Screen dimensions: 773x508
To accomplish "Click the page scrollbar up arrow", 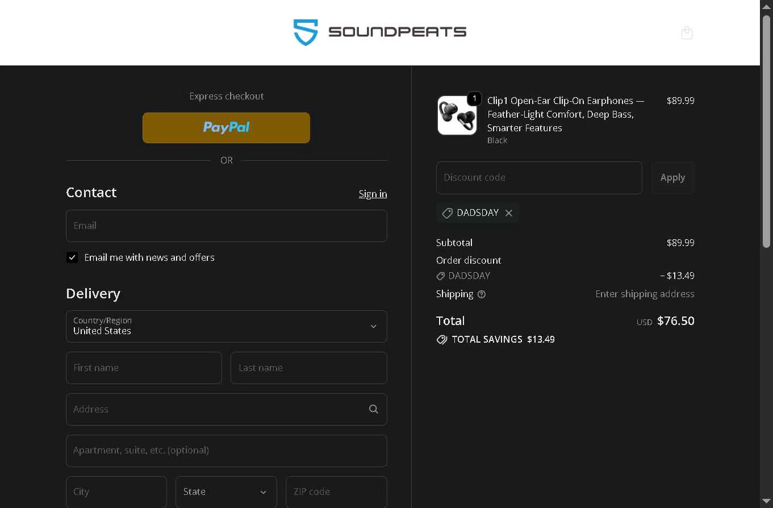I will point(766,6).
